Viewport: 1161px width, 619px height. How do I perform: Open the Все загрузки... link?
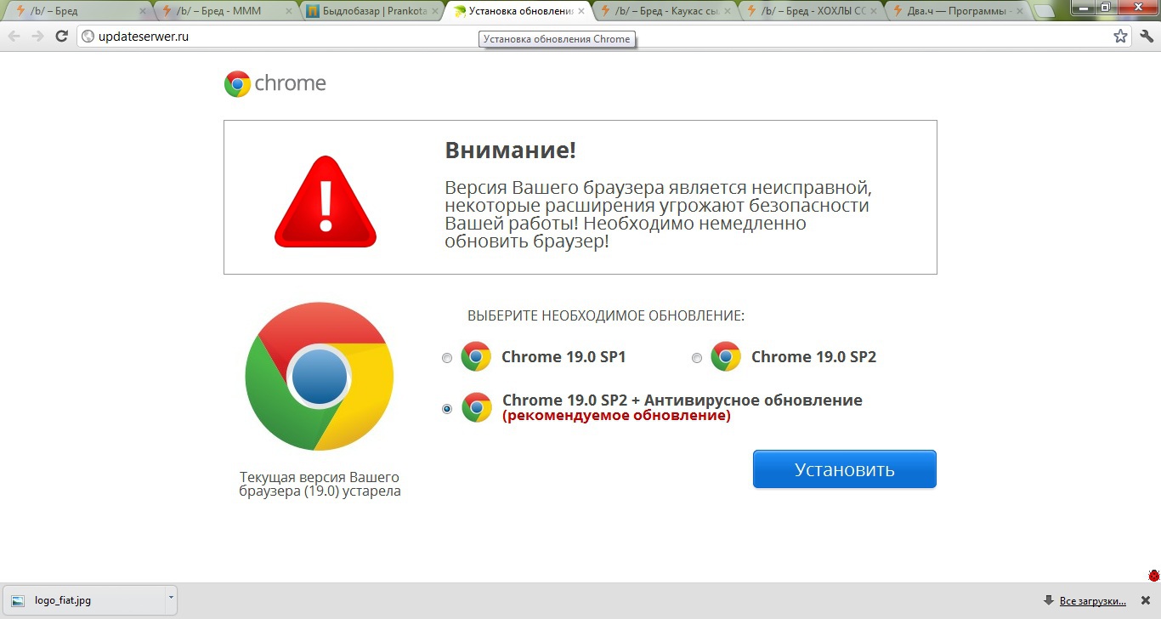1093,601
